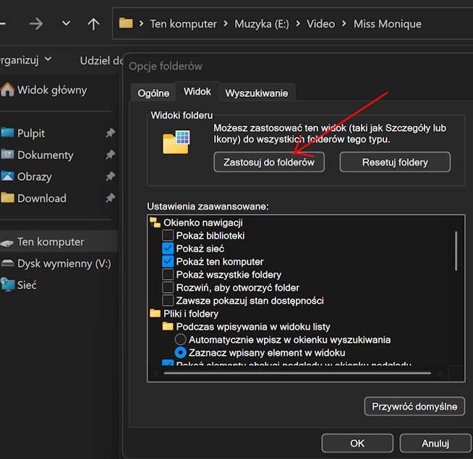Click the Zastosuj do folderów button
Screen dimensions: 473x459
pos(269,163)
